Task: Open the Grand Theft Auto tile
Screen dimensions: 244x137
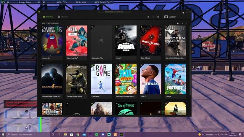Action: (52, 109)
